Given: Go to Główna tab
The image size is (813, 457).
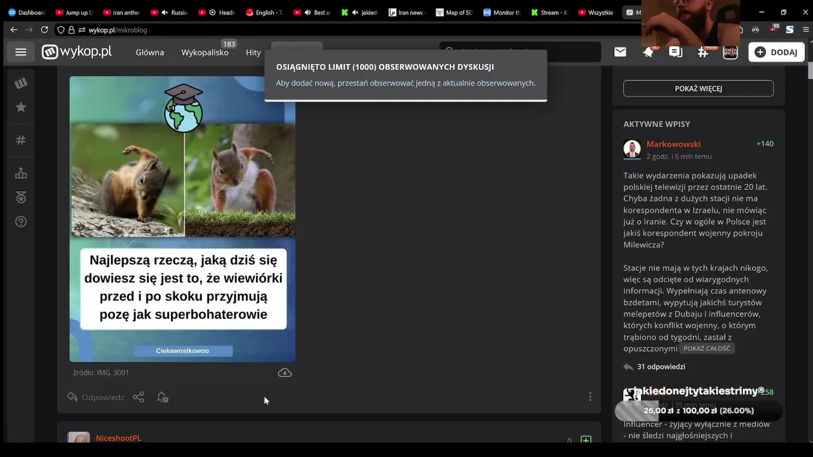Looking at the screenshot, I should click(x=150, y=52).
